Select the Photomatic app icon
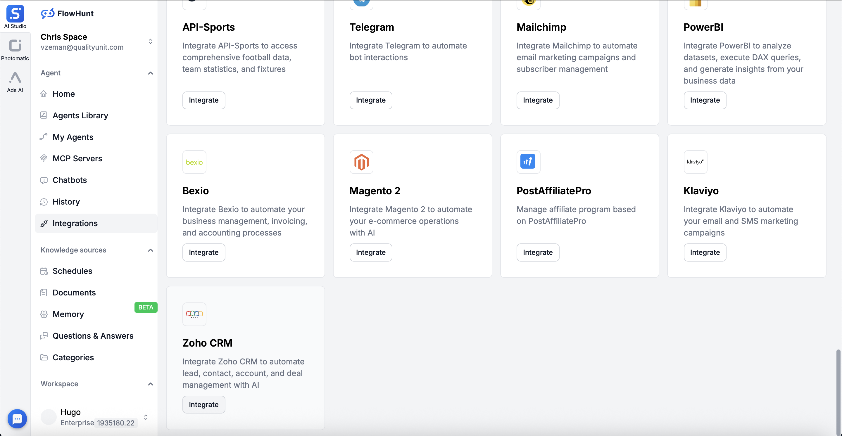This screenshot has height=436, width=842. (15, 46)
